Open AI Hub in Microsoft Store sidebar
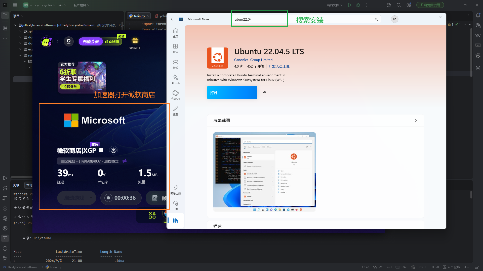The image size is (483, 271). coord(175,79)
